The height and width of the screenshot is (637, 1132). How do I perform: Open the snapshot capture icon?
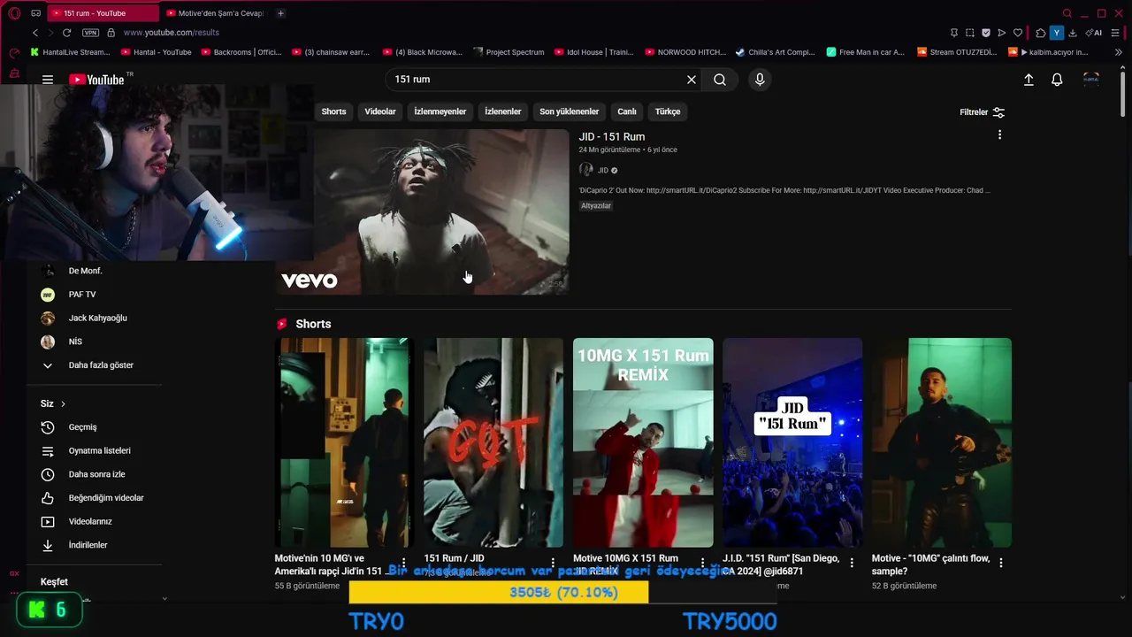point(970,33)
